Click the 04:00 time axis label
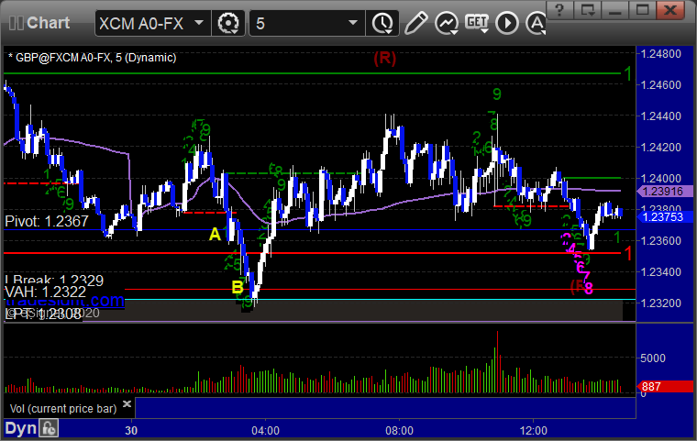 coord(265,430)
